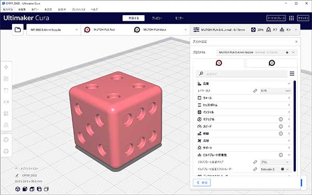Image resolution: width=312 pixels, height=195 pixels.
Task: Open the apps grid icon in header
Action: click(x=291, y=18)
